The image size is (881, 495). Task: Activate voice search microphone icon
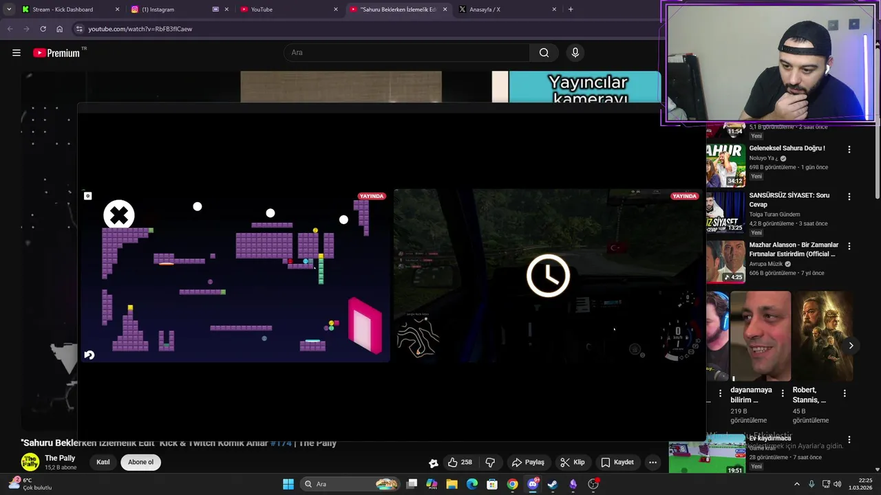[x=575, y=52]
